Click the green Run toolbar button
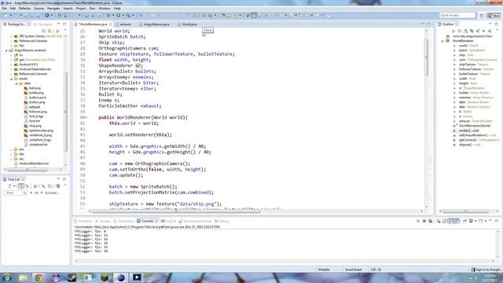503x283 pixels. click(119, 15)
